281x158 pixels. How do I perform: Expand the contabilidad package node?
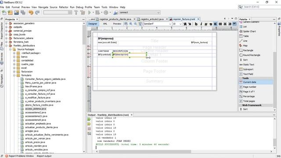(14, 61)
